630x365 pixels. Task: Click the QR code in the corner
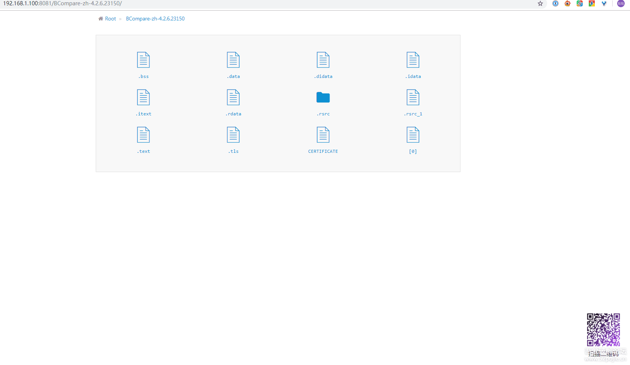click(604, 329)
